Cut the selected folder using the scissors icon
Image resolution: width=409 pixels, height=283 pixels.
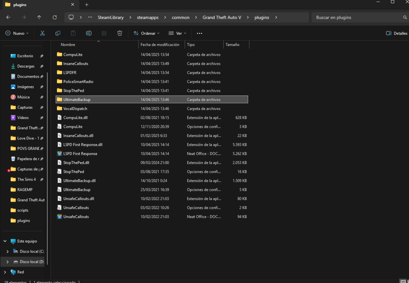tap(42, 33)
